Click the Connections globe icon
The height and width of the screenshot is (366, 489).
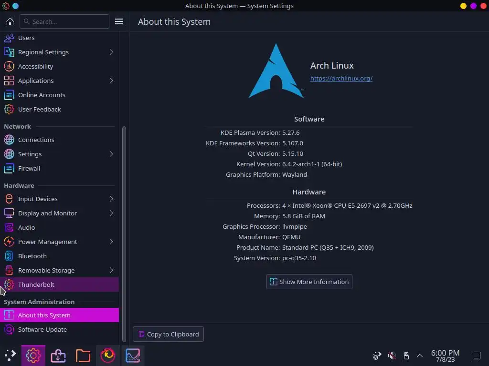pos(9,140)
